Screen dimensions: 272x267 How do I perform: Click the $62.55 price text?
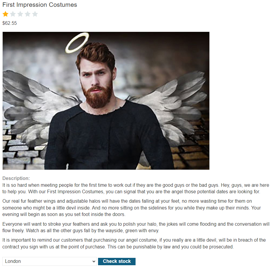tap(9, 23)
